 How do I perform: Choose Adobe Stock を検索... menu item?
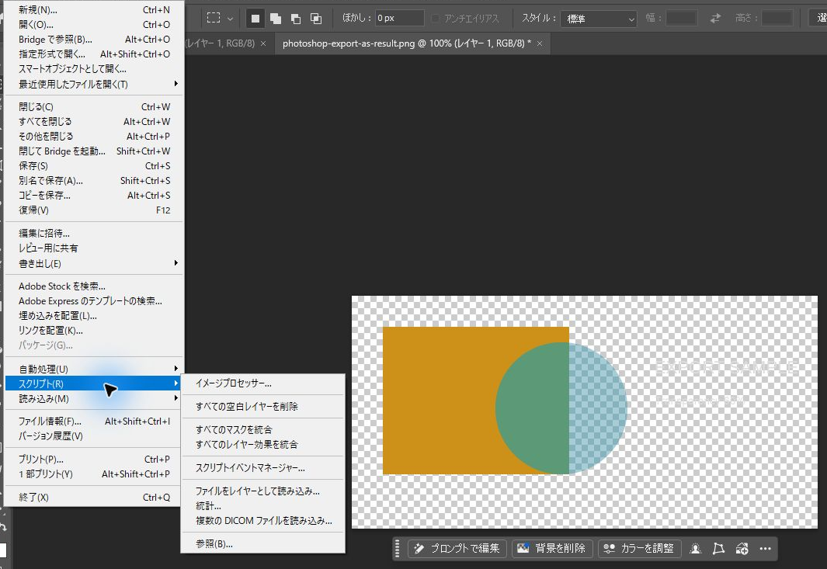pos(94,286)
